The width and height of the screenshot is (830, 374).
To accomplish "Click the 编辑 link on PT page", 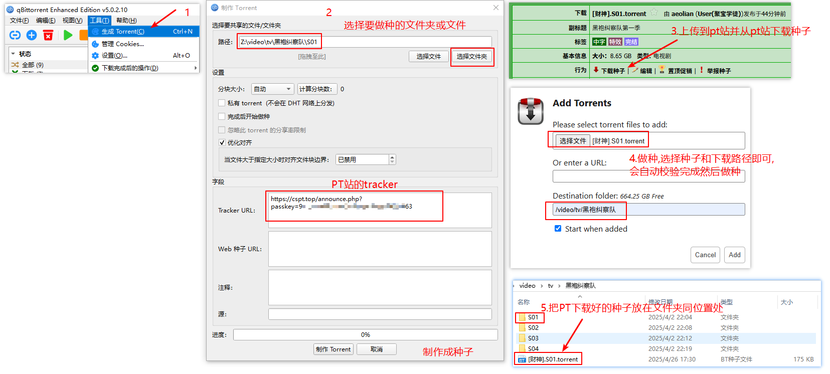I will coord(646,71).
